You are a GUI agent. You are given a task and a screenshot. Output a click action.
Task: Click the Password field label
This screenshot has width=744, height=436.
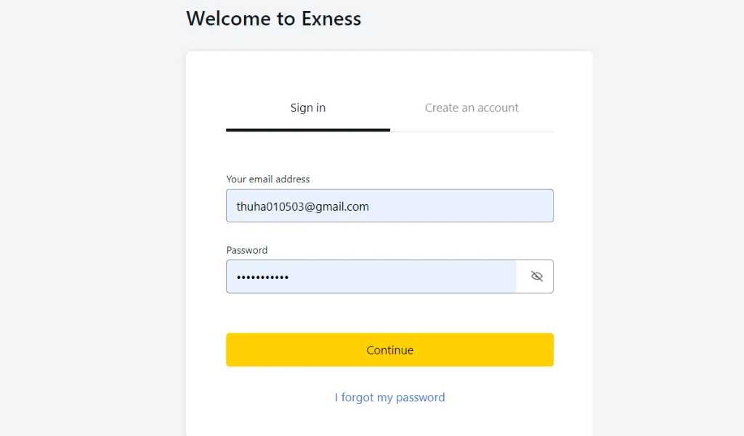pos(247,250)
